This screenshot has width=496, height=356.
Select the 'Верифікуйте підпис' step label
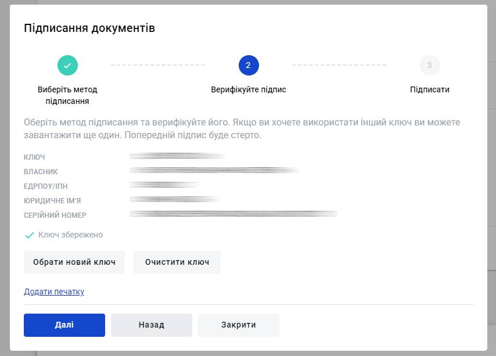click(249, 90)
